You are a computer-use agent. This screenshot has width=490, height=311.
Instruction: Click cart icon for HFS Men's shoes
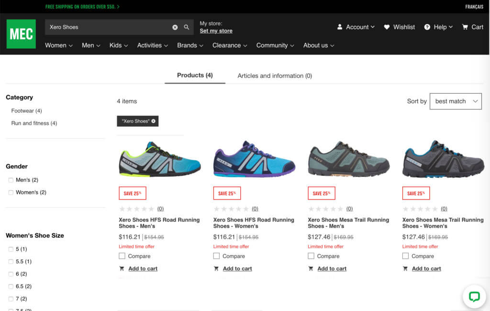pos(122,268)
